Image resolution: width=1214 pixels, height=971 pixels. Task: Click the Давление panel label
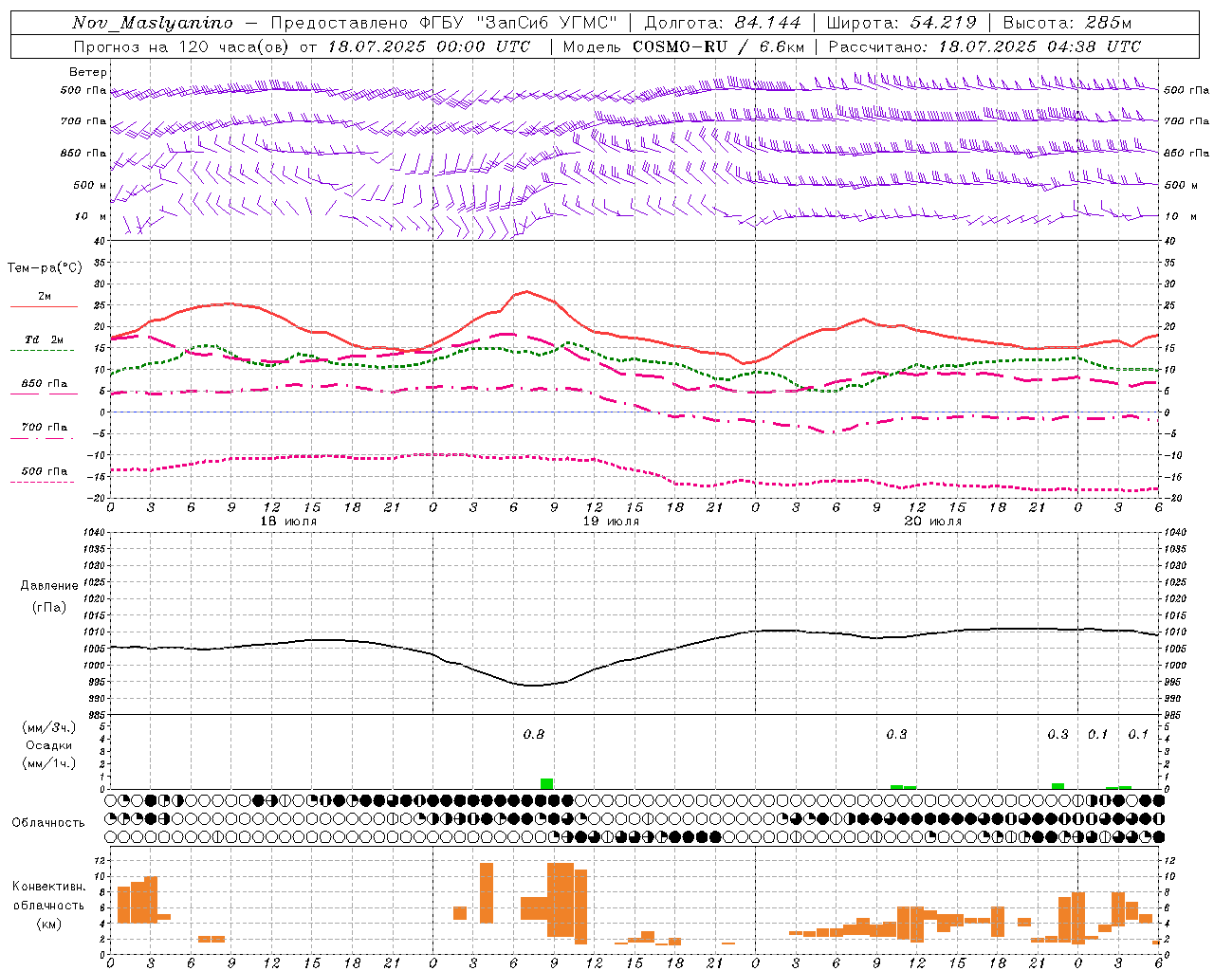[x=48, y=586]
